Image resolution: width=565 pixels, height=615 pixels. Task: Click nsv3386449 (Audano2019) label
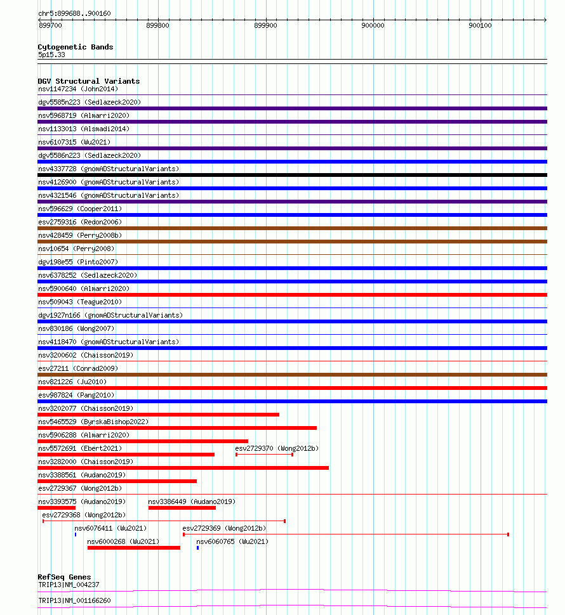click(x=192, y=502)
